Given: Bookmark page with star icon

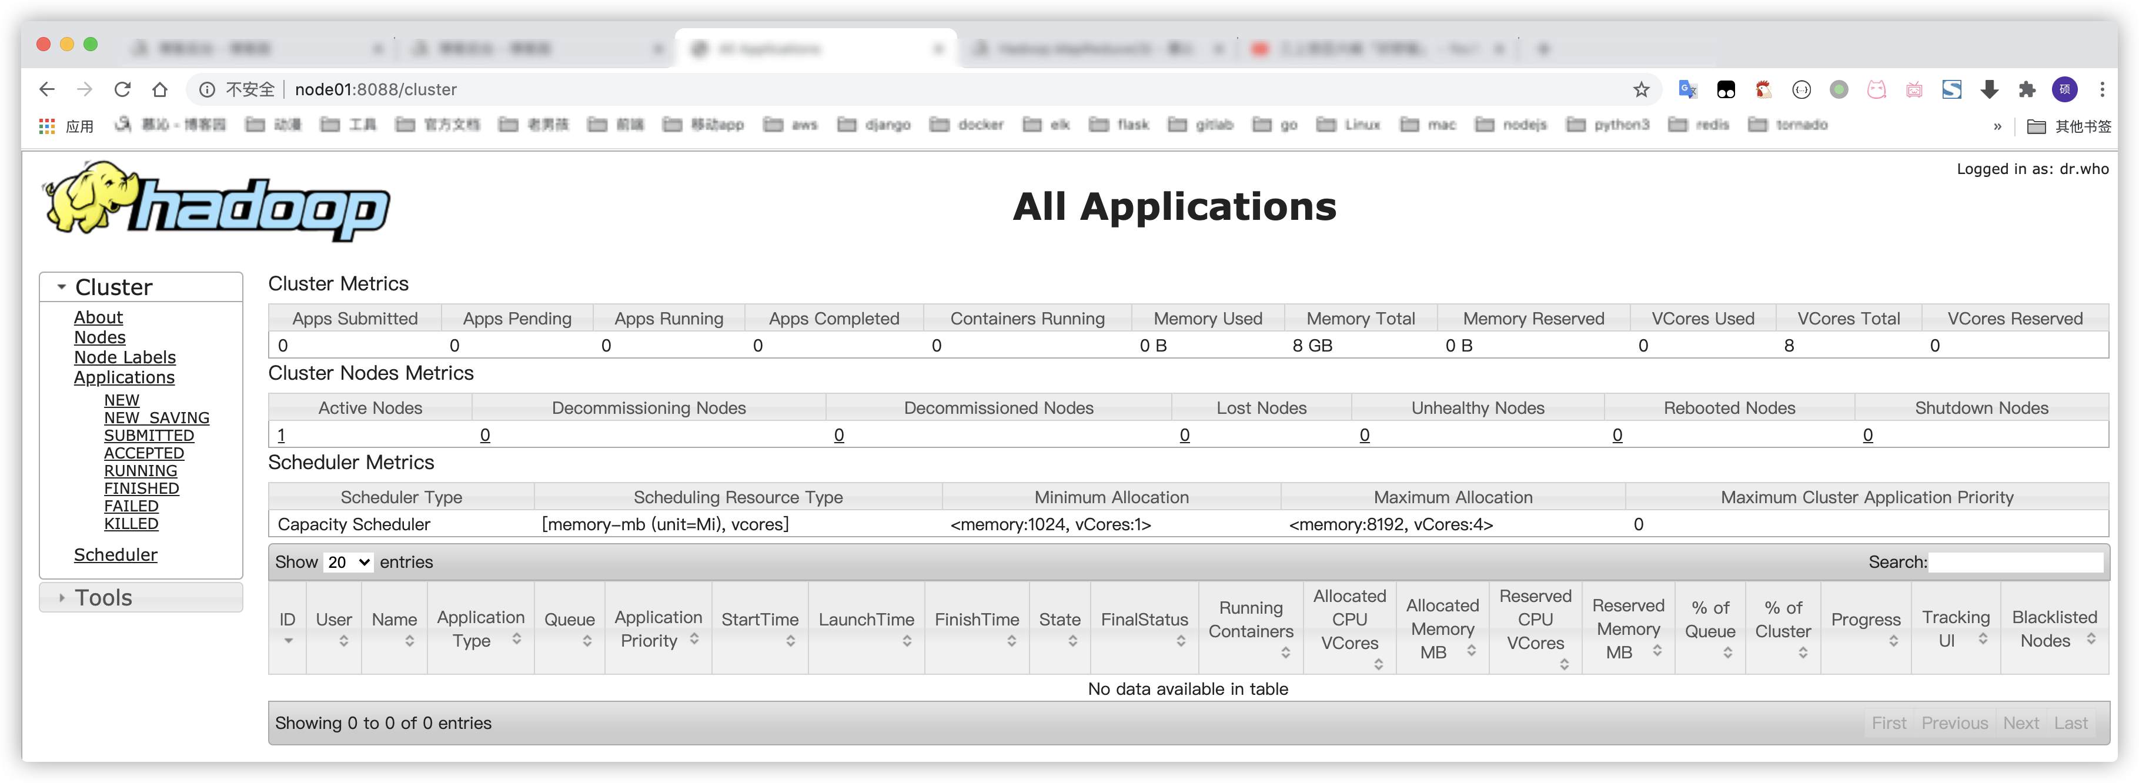Looking at the screenshot, I should pos(1641,90).
